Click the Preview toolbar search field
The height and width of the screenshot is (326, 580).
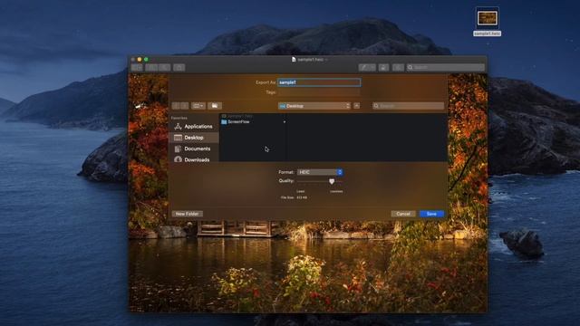(445, 67)
